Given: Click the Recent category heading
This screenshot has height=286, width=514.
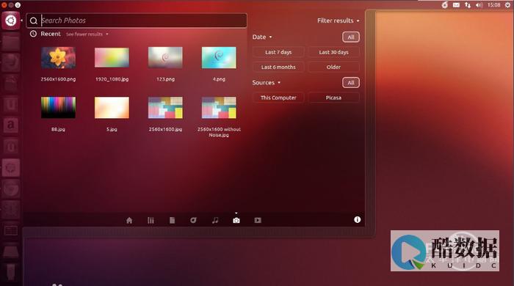Looking at the screenshot, I should click(x=51, y=34).
